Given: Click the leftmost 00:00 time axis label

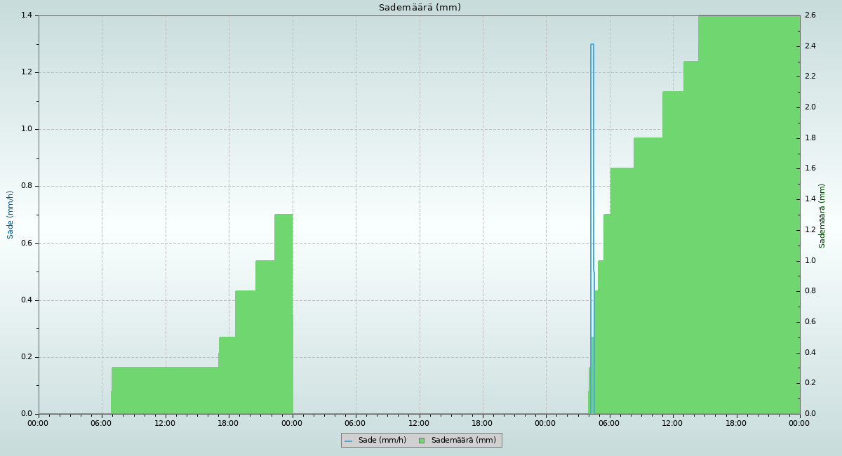Looking at the screenshot, I should (x=39, y=423).
